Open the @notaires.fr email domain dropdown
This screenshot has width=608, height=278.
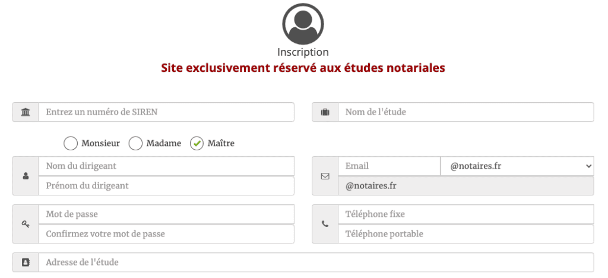click(x=517, y=166)
